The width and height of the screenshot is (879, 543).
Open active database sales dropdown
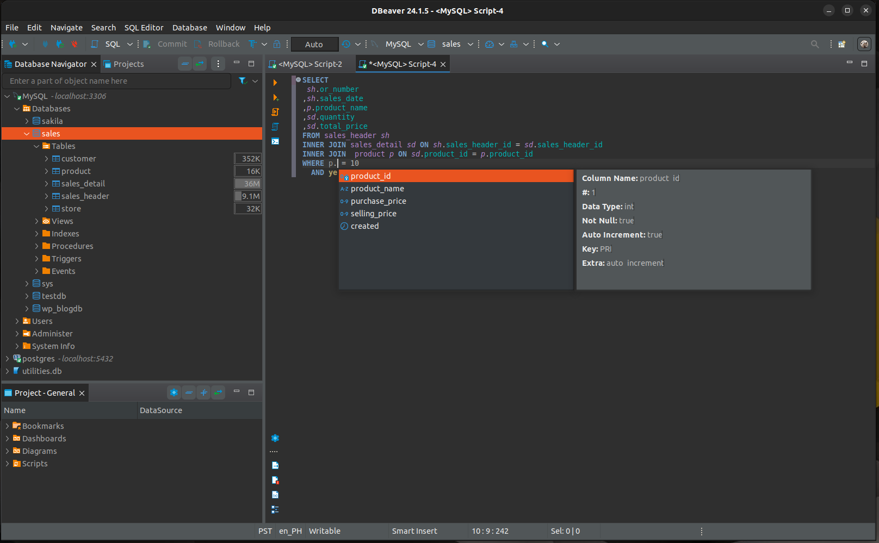tap(471, 44)
